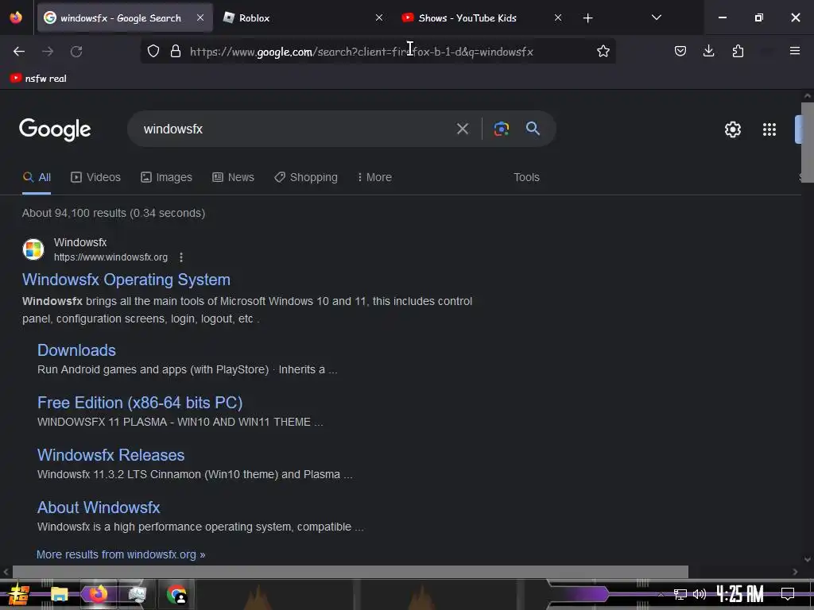Open the Start menu

coord(18,594)
